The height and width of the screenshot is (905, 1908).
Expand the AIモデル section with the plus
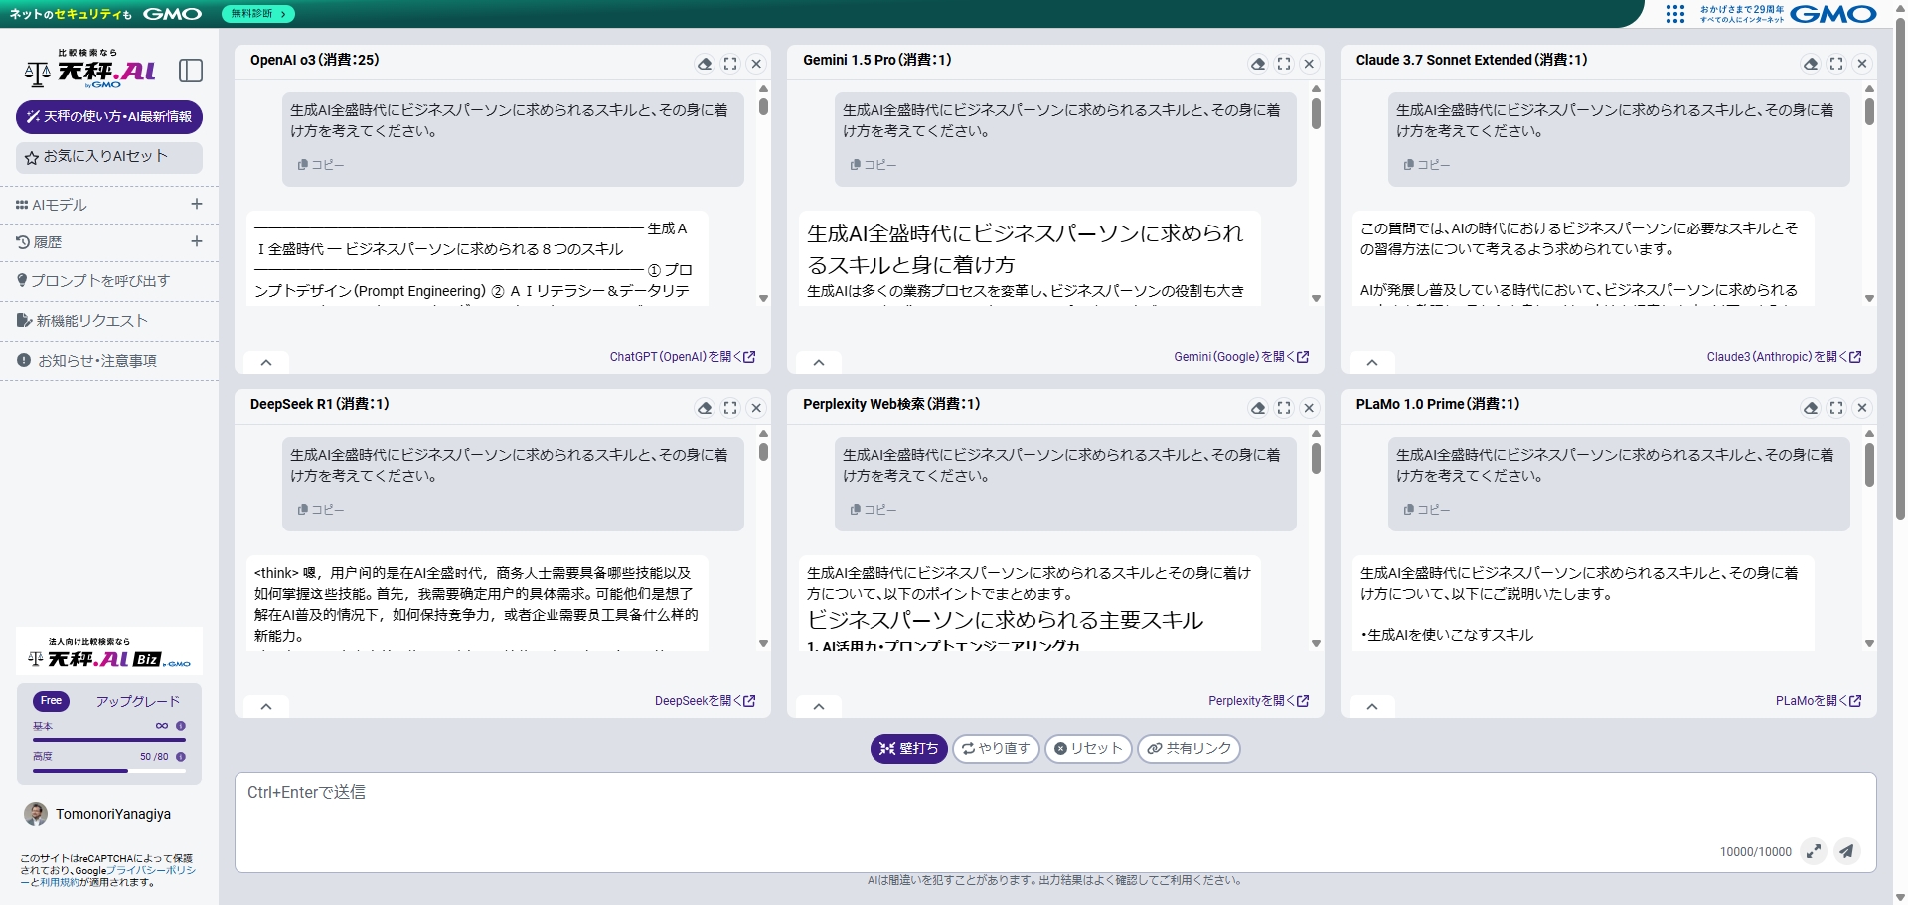click(x=197, y=205)
